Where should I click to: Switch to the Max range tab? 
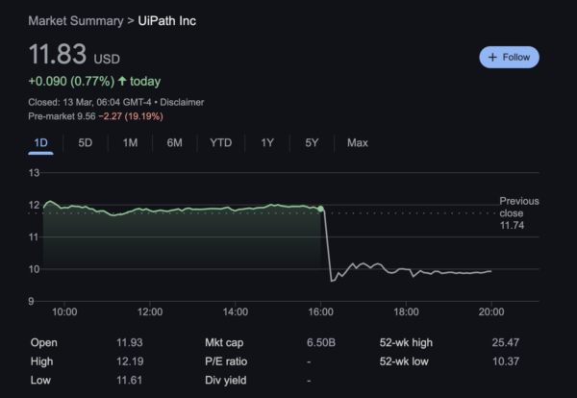tap(357, 143)
